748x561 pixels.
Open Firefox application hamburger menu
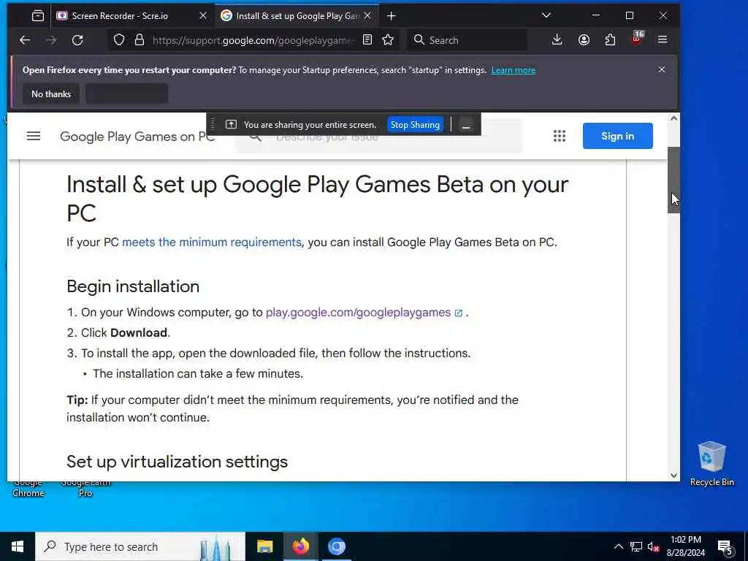663,40
